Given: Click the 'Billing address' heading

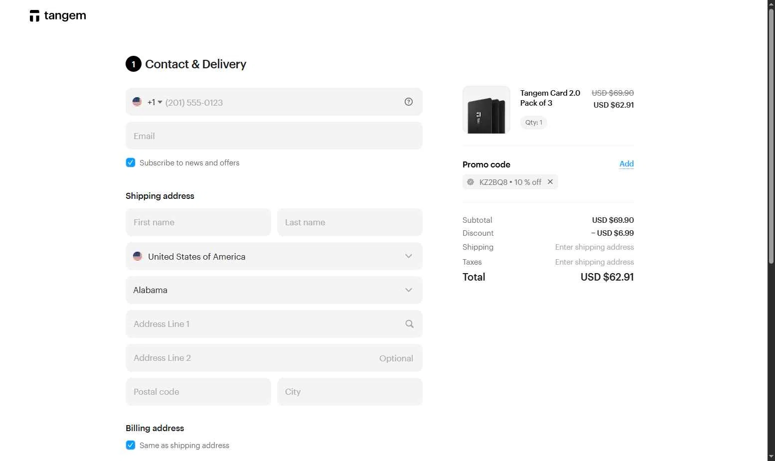Looking at the screenshot, I should click(155, 428).
